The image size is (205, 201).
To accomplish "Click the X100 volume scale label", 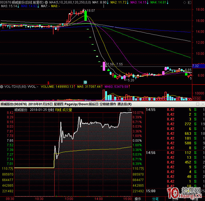I will pyautogui.click(x=196, y=98).
